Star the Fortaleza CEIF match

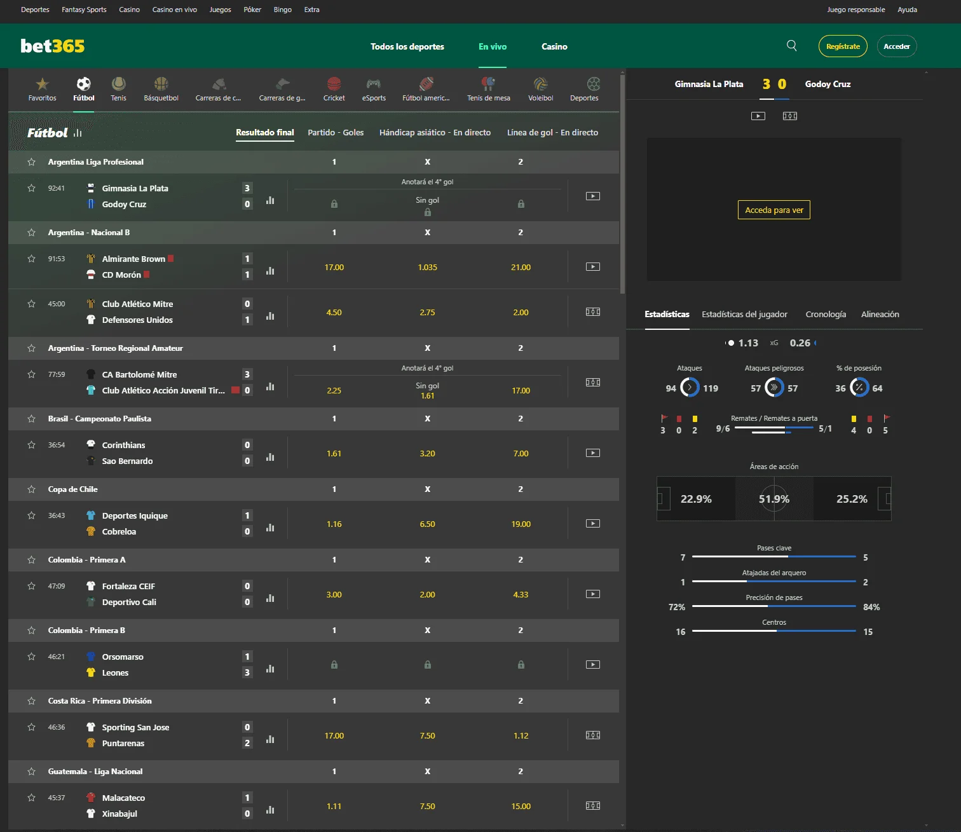tap(31, 586)
